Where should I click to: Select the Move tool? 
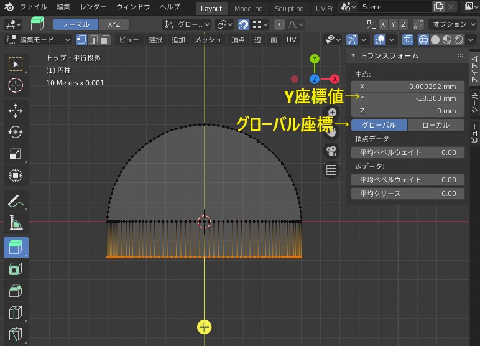(x=16, y=111)
